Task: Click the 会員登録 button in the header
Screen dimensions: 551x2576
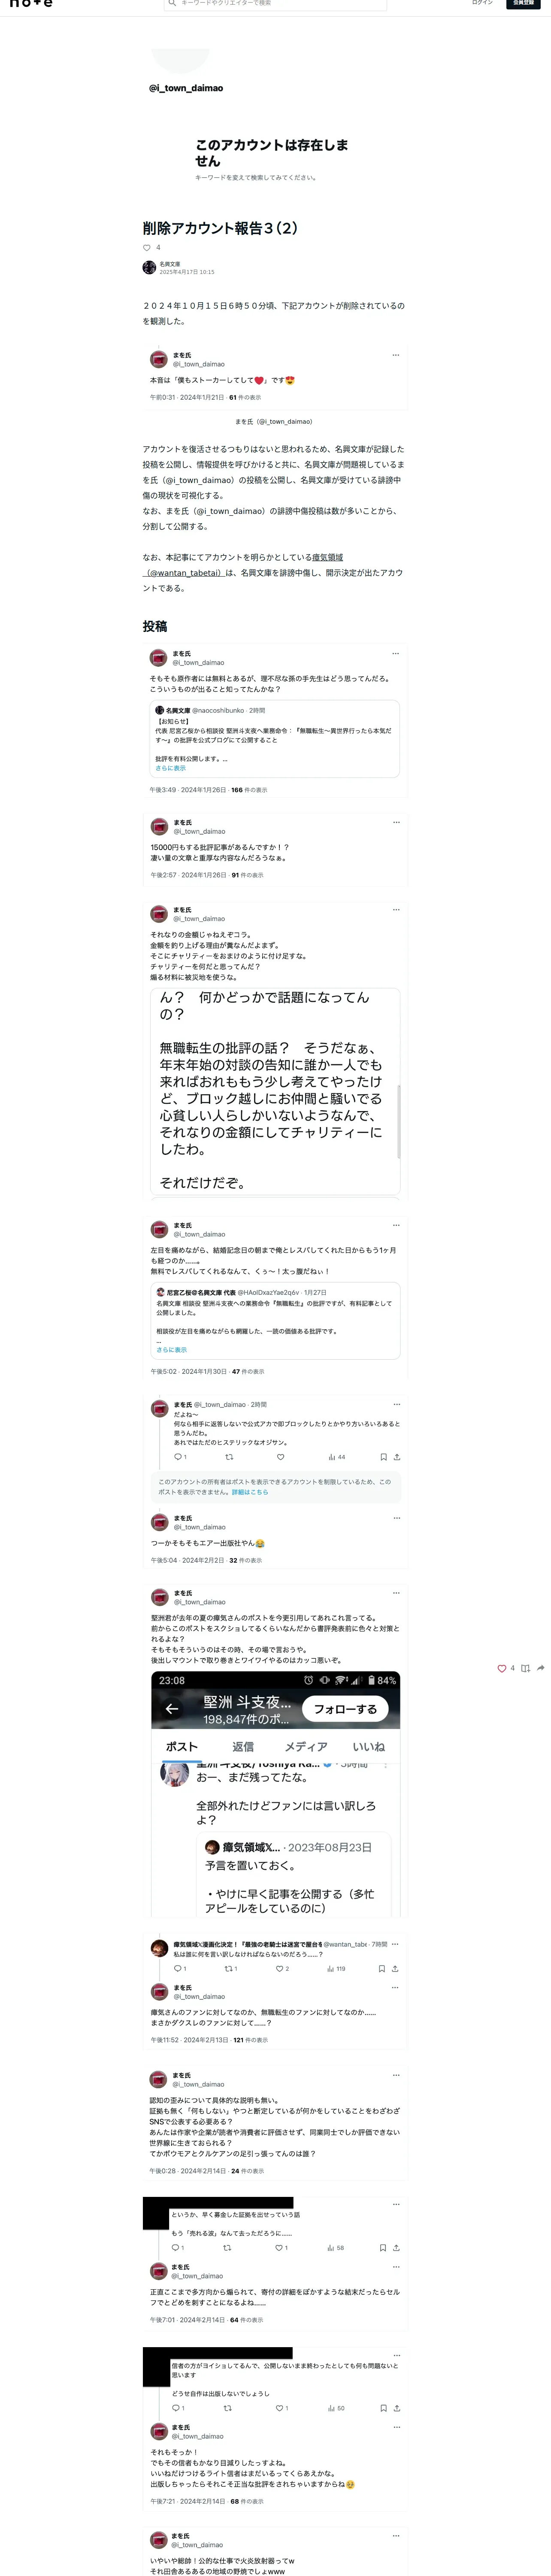Action: tap(522, 3)
